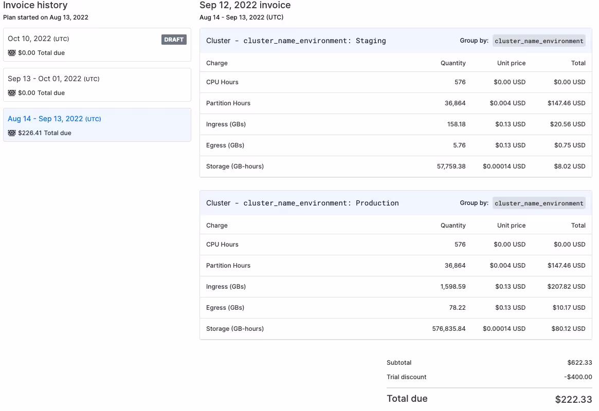Click Production Ingress quantity 1,598.59
599x411 pixels.
click(452, 287)
